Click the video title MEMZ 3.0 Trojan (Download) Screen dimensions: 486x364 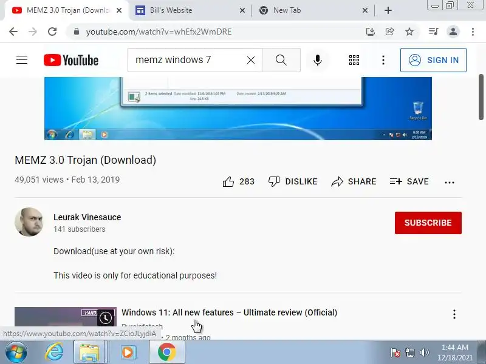pyautogui.click(x=85, y=160)
